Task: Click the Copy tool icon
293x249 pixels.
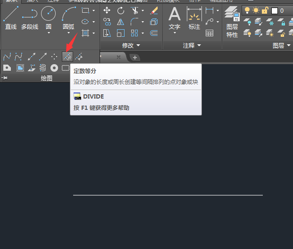Action: (x=107, y=22)
